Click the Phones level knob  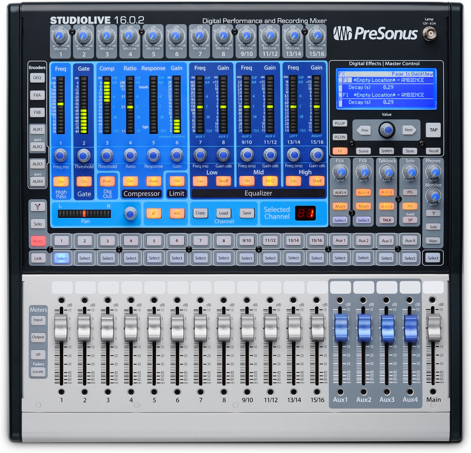(433, 172)
